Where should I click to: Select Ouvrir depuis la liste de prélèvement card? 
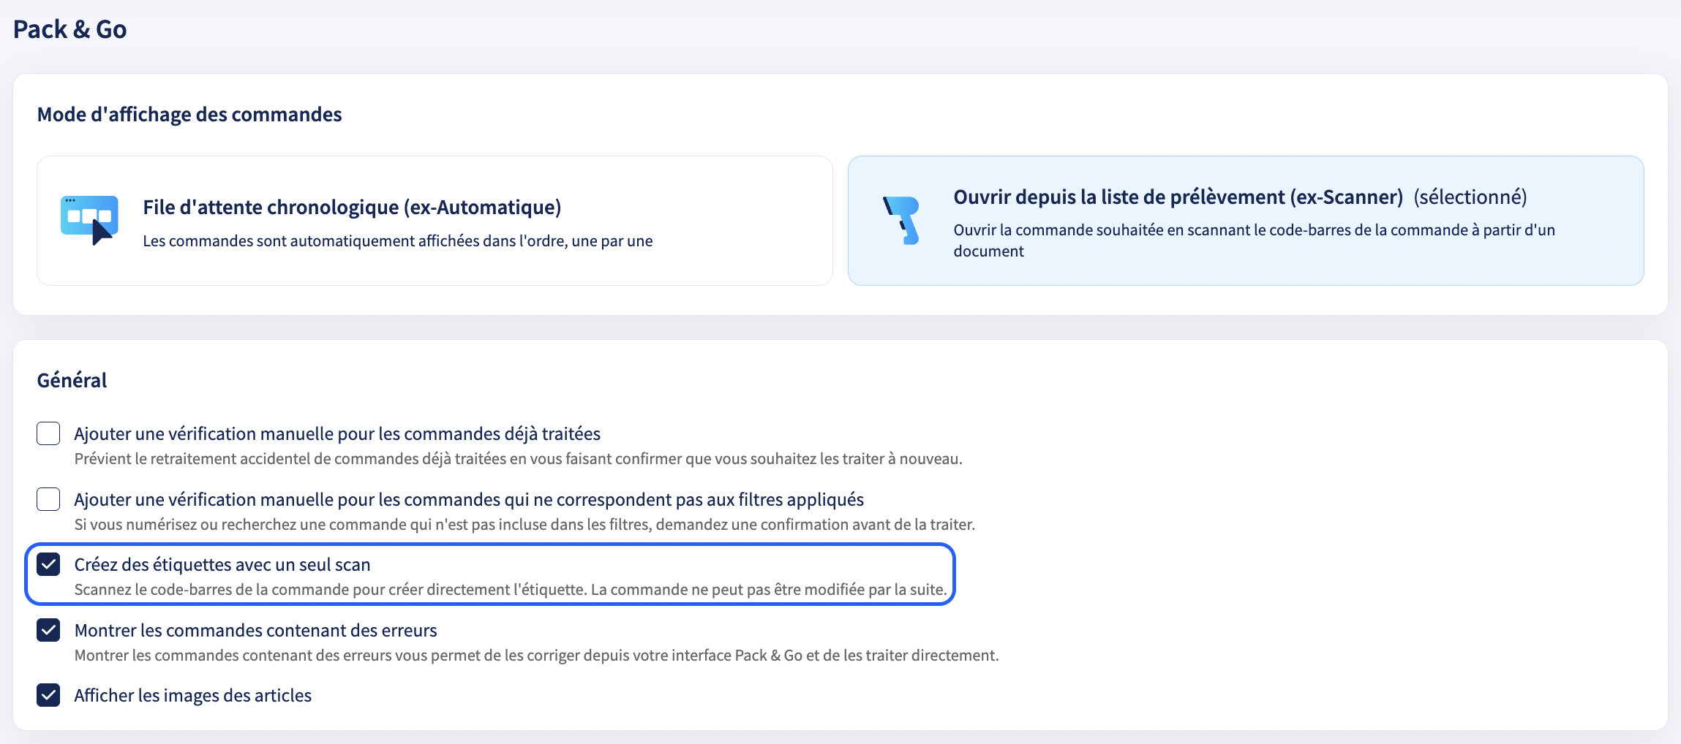point(1246,221)
